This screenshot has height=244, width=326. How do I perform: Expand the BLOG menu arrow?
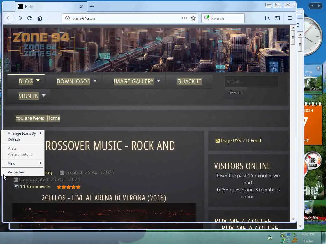[x=38, y=80]
